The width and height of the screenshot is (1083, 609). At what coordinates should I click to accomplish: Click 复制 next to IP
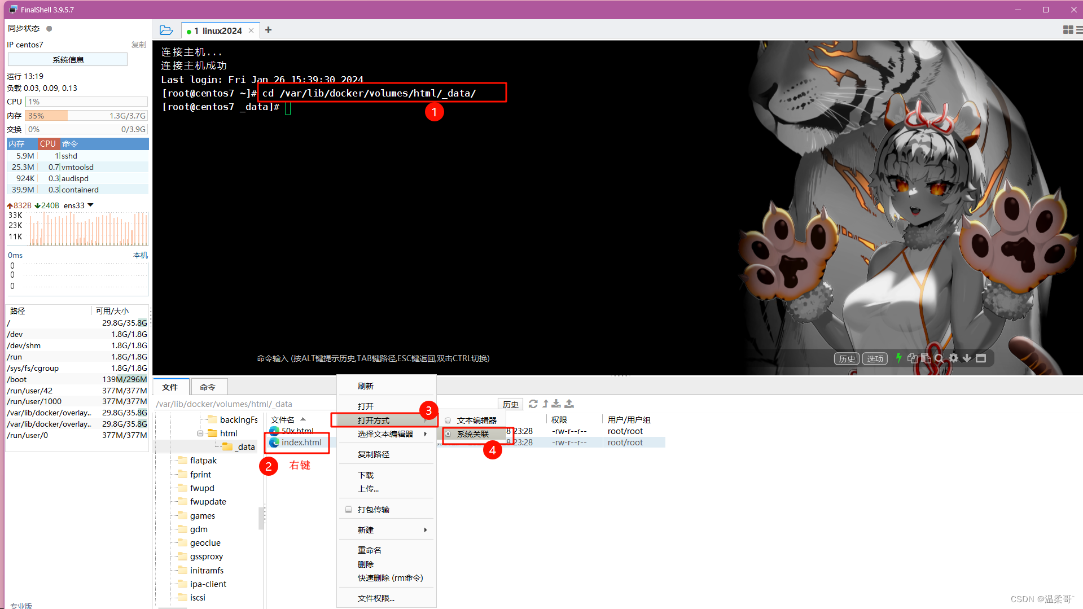coord(138,45)
